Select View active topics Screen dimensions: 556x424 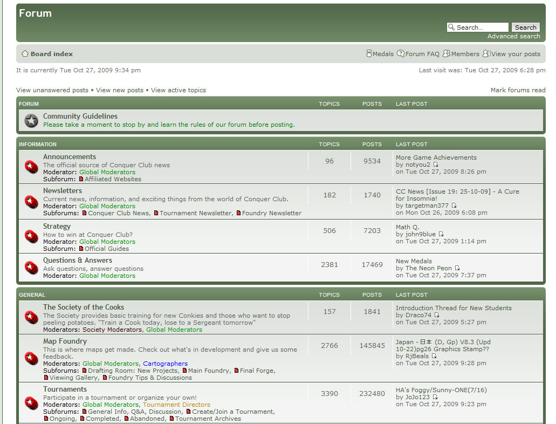[x=179, y=90]
